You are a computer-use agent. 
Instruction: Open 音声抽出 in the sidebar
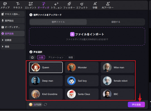click(x=13, y=21)
